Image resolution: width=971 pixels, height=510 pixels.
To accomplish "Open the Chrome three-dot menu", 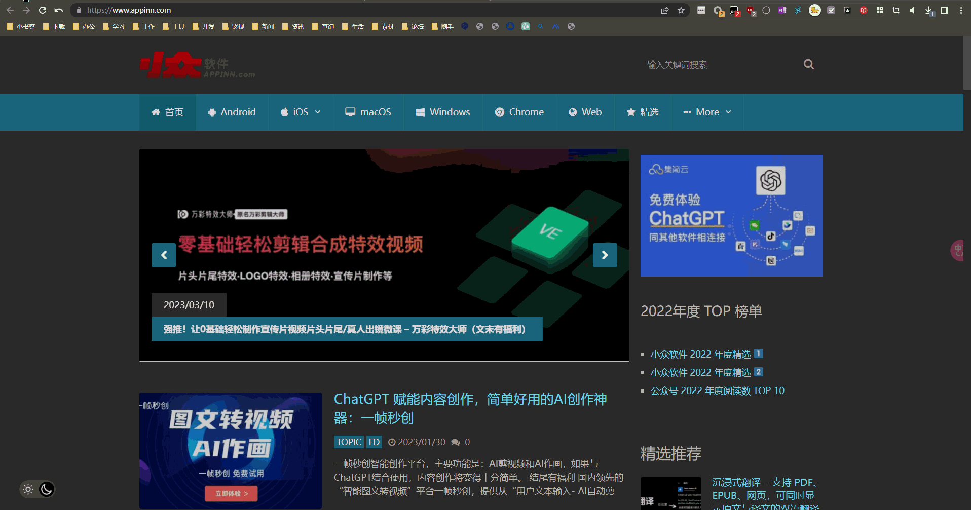I will coord(961,10).
